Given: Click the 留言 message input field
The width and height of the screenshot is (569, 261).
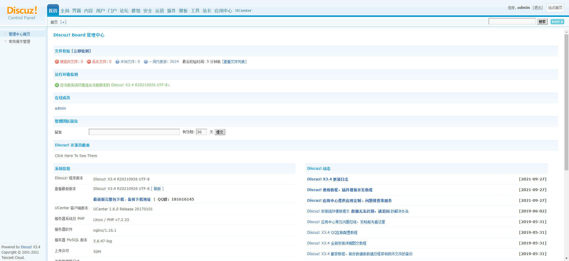Looking at the screenshot, I should pyautogui.click(x=134, y=132).
